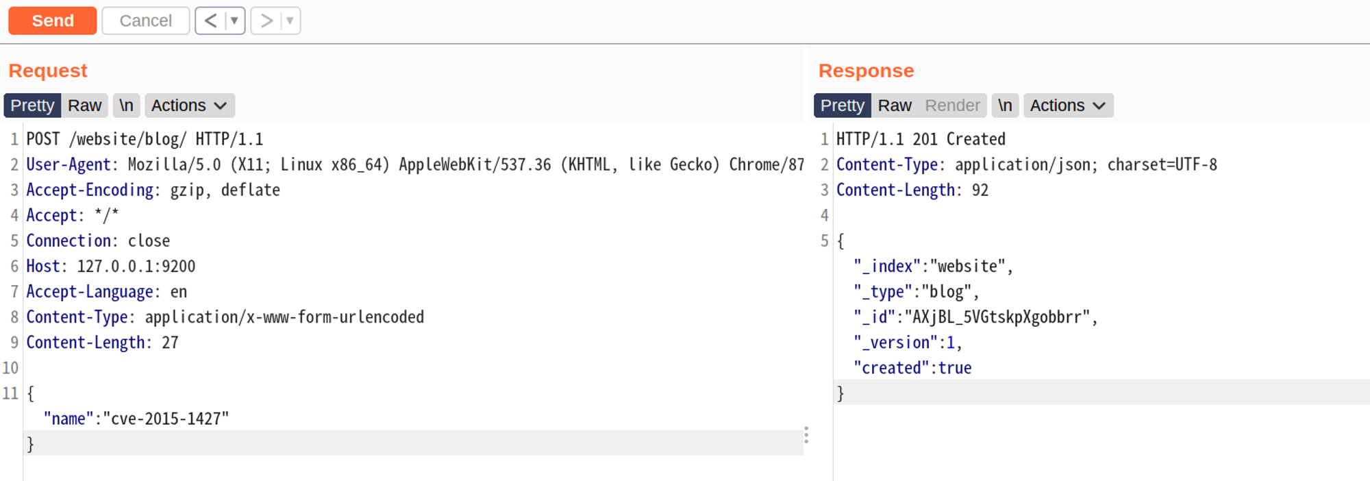Click the "created":true JSON line
Screen dimensions: 1370x481
[x=912, y=367]
